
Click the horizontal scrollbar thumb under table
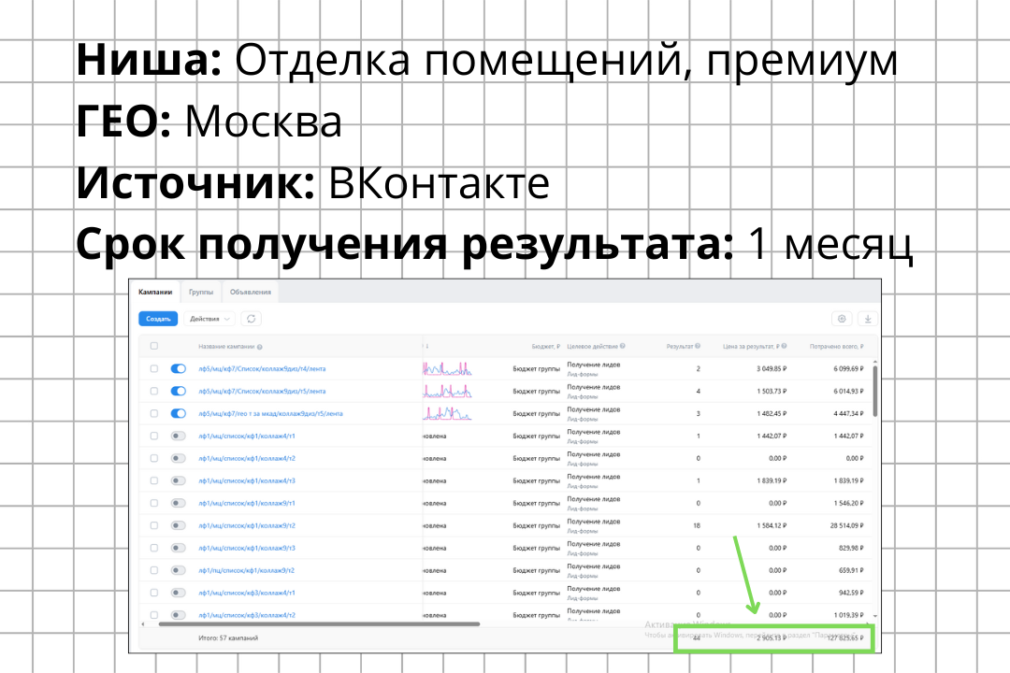coord(319,624)
